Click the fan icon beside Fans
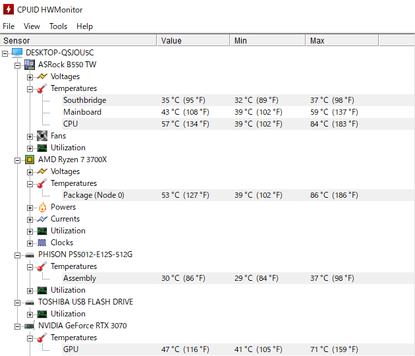The width and height of the screenshot is (415, 356). 42,136
